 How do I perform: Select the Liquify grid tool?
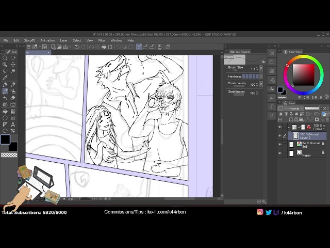13,104
